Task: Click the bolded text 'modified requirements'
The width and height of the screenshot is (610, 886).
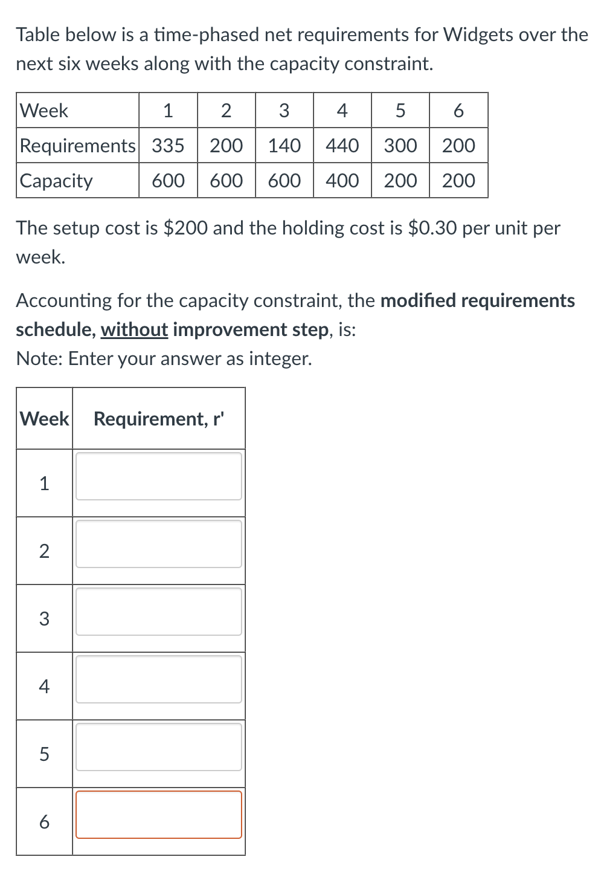Action: (477, 300)
